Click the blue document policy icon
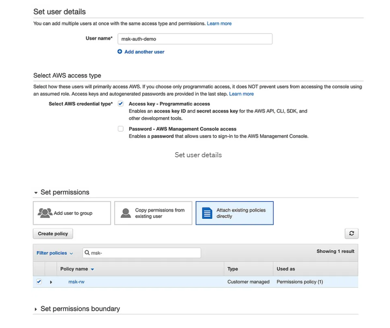 (207, 213)
